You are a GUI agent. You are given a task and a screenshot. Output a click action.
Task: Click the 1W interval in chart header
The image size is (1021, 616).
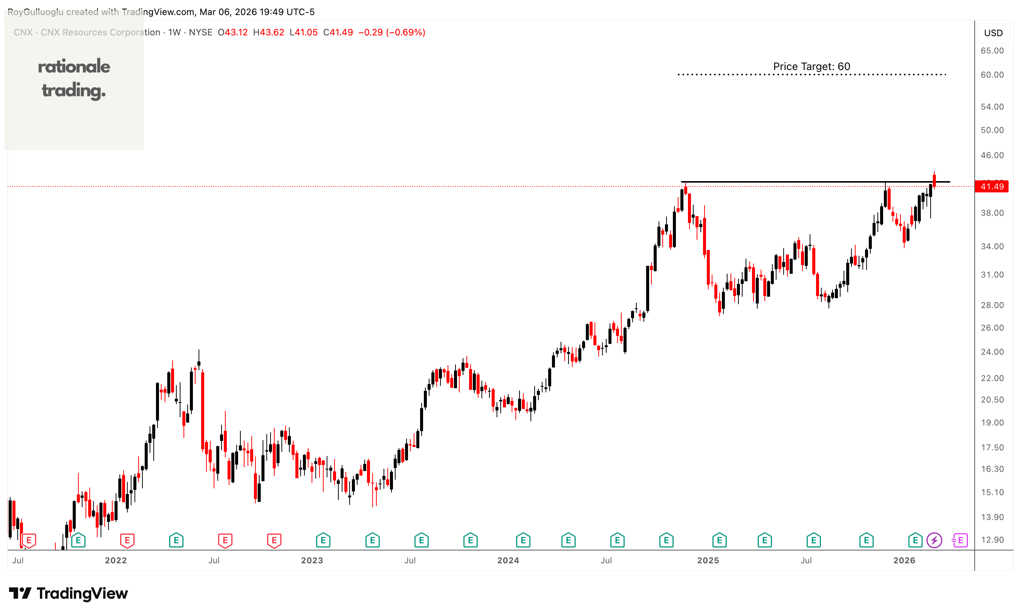click(174, 32)
